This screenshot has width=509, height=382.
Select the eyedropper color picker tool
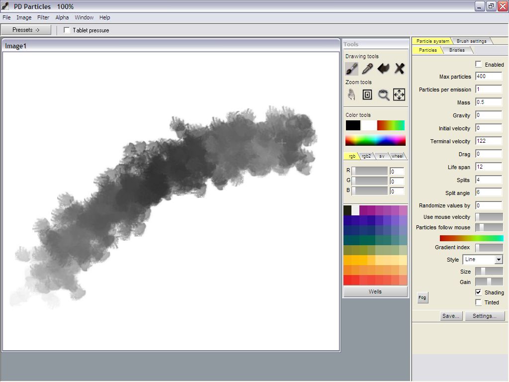tap(367, 69)
